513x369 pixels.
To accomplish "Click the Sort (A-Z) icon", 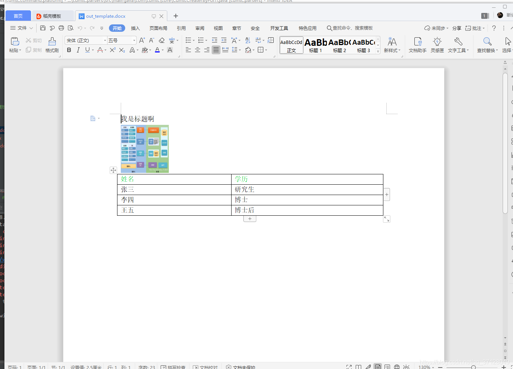I will (x=248, y=40).
